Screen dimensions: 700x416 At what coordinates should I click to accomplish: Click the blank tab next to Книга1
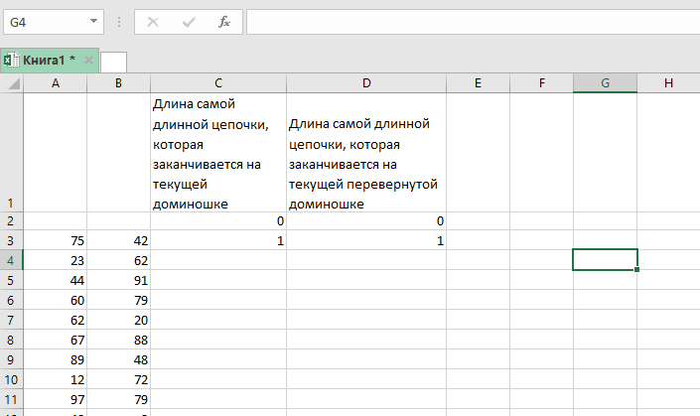pyautogui.click(x=113, y=62)
